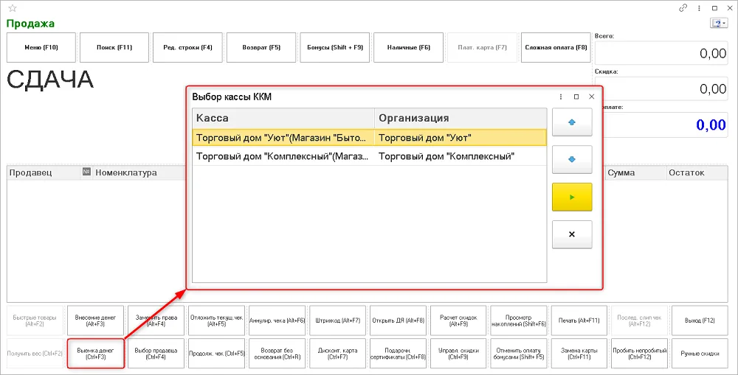Maximize the Выбор кассы ККМ dialog
The image size is (738, 375).
click(x=576, y=97)
